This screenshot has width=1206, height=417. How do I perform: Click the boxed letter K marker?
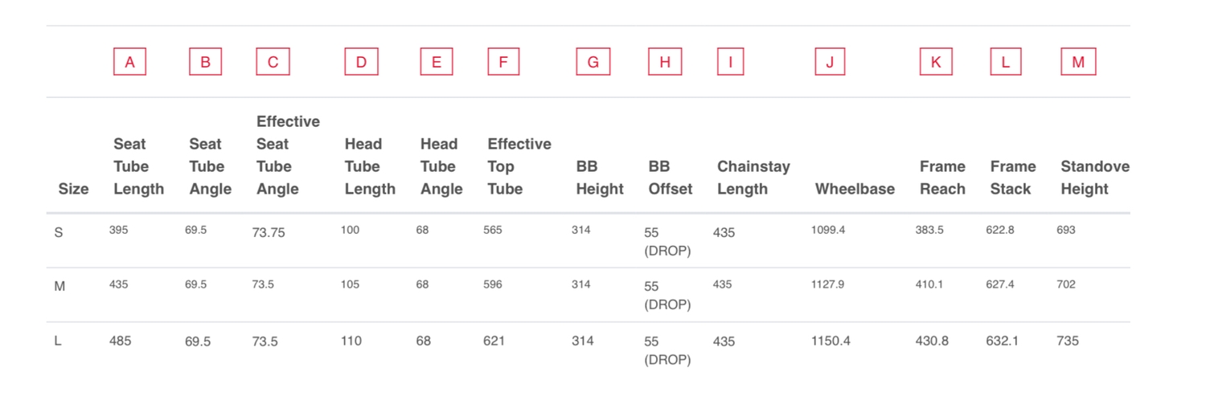click(936, 62)
